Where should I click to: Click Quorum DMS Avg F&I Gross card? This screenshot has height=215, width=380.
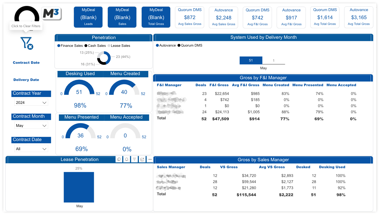[257, 17]
